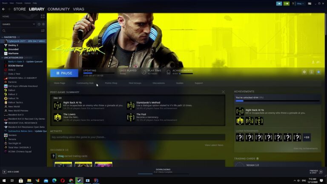327x184 pixels.
Task: Collapse the Uncategorized category
Action: click(2, 57)
